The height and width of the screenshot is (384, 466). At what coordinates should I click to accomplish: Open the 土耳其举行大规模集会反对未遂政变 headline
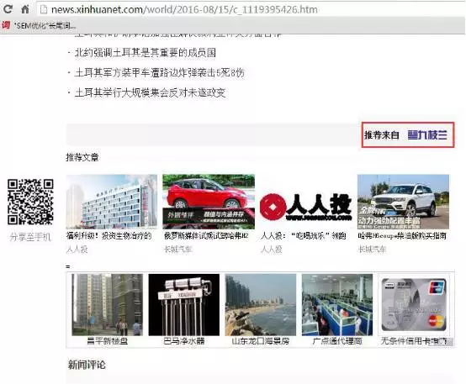[x=150, y=92]
